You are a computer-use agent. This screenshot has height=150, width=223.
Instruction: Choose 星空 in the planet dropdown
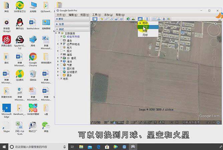pos(148,27)
